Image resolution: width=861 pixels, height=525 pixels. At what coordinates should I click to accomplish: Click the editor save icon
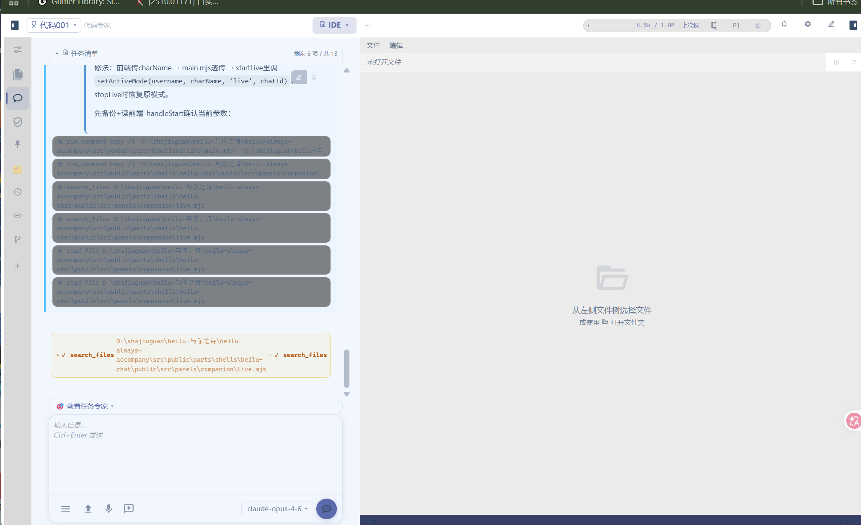[836, 62]
